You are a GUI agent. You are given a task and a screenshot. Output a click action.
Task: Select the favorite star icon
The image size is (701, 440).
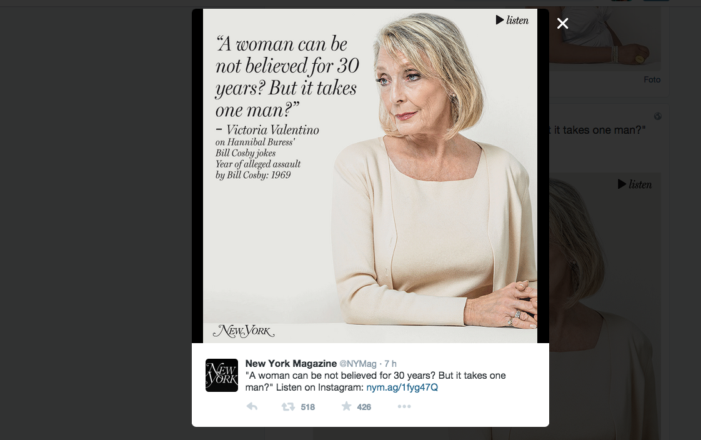[346, 406]
